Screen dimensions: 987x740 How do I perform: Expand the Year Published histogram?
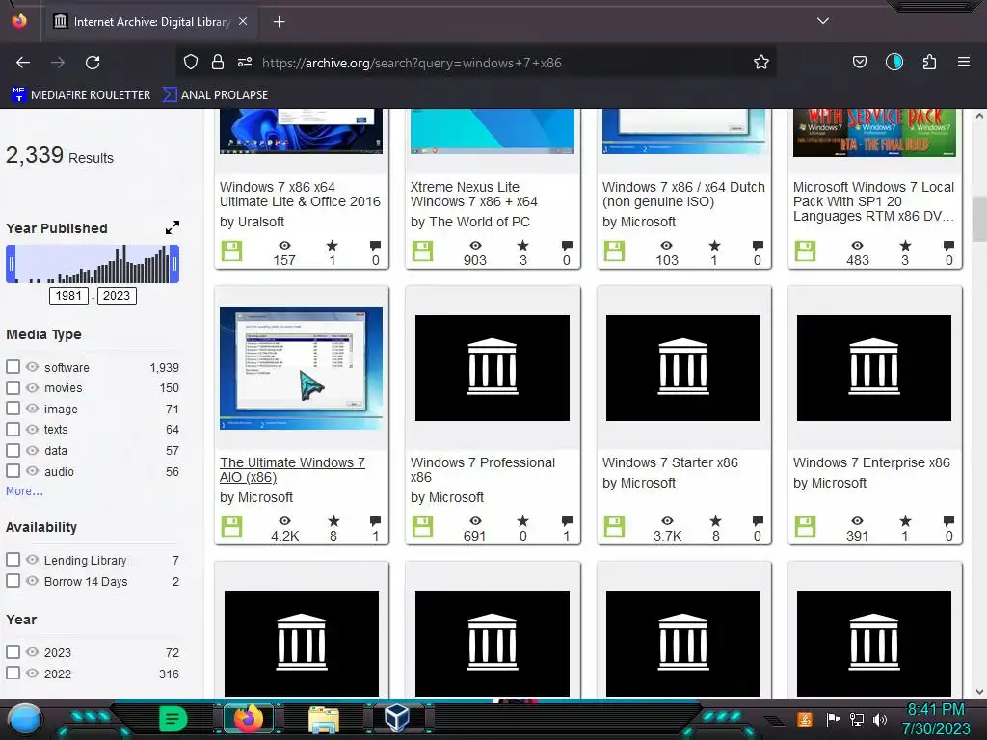click(x=172, y=227)
